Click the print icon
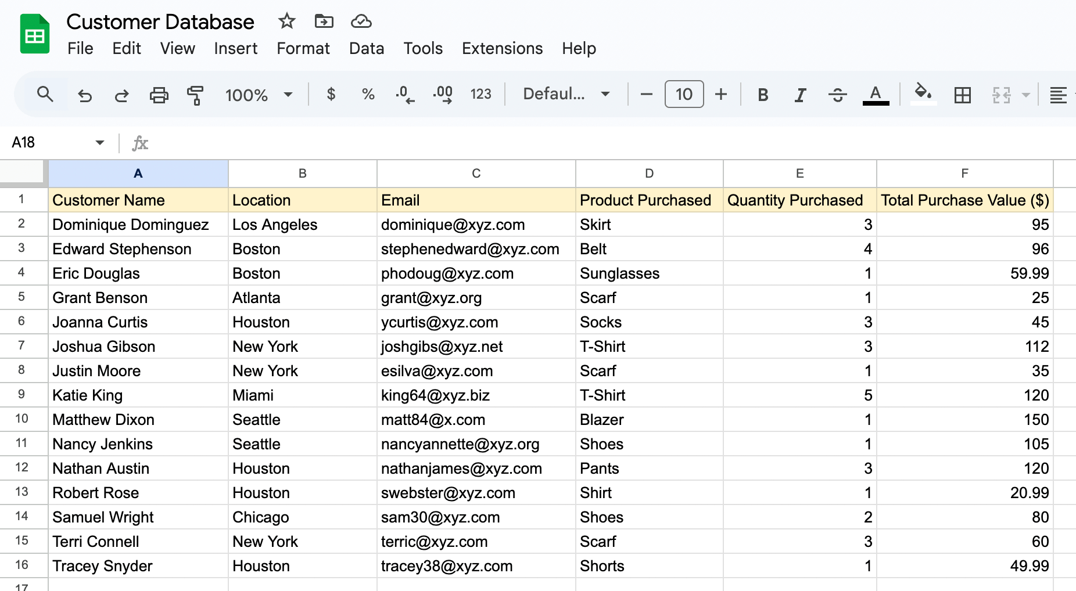 pyautogui.click(x=159, y=95)
